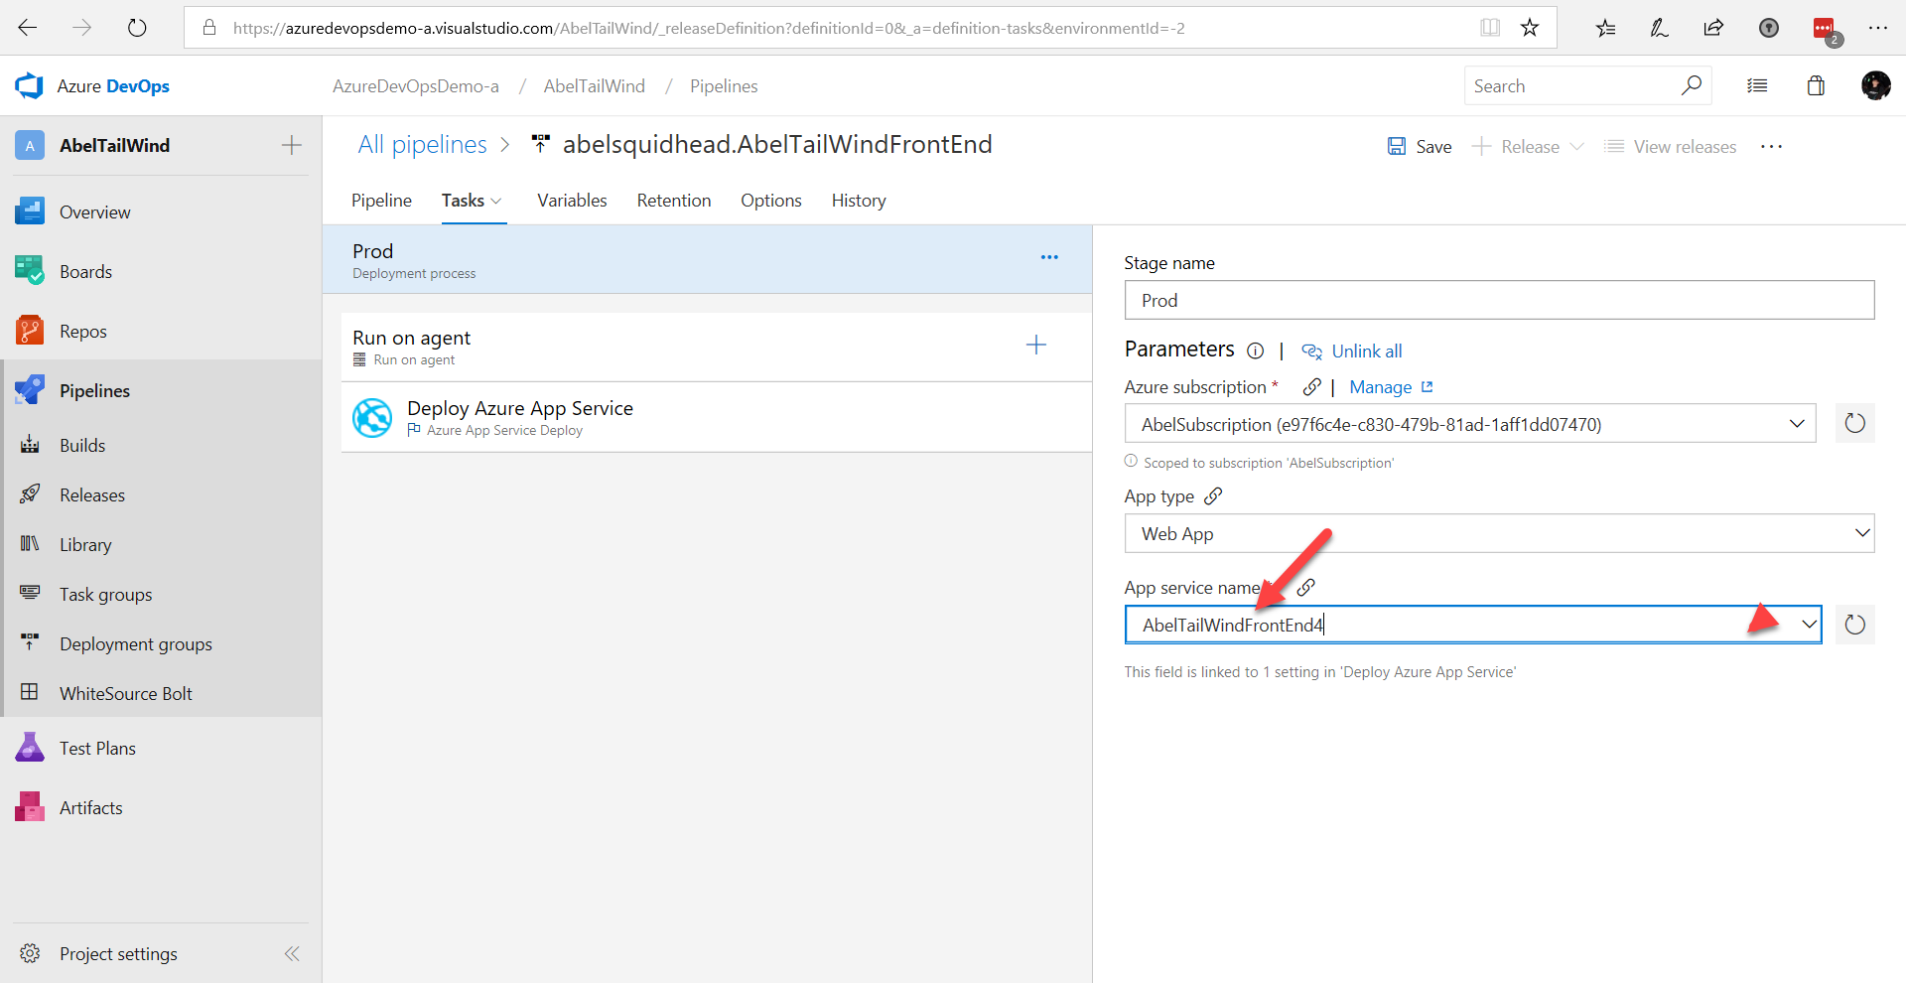The width and height of the screenshot is (1906, 983).
Task: Click the add notes pen icon
Action: coord(1660,28)
